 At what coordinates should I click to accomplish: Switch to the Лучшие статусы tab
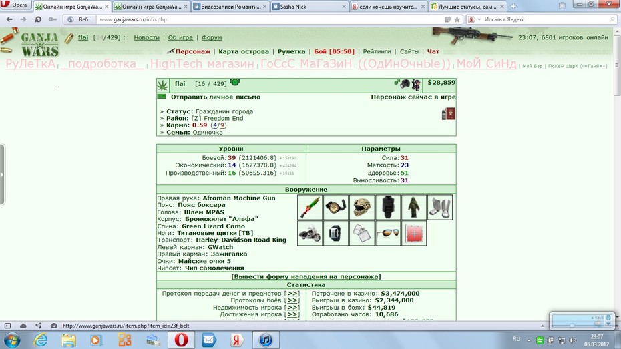[467, 7]
